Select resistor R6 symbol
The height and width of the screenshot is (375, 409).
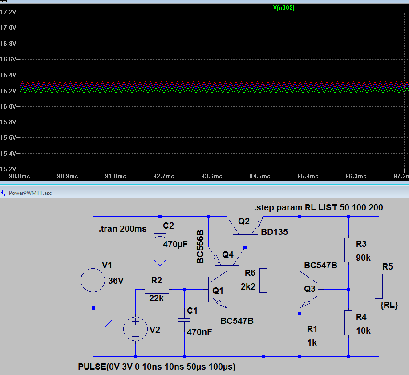coord(263,280)
